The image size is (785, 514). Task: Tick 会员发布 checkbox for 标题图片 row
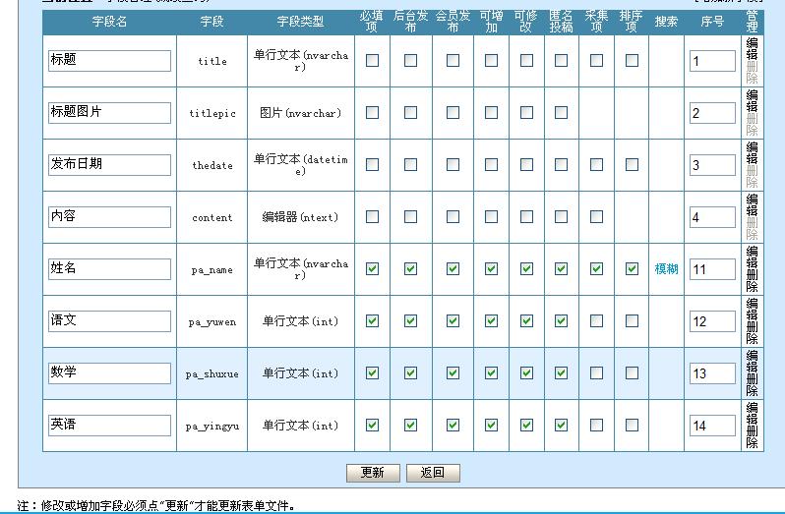pyautogui.click(x=453, y=113)
